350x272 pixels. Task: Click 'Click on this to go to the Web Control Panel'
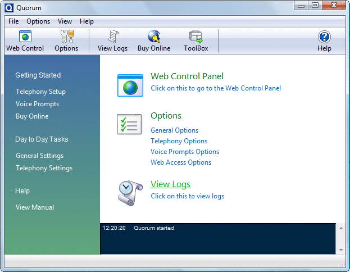pos(216,88)
